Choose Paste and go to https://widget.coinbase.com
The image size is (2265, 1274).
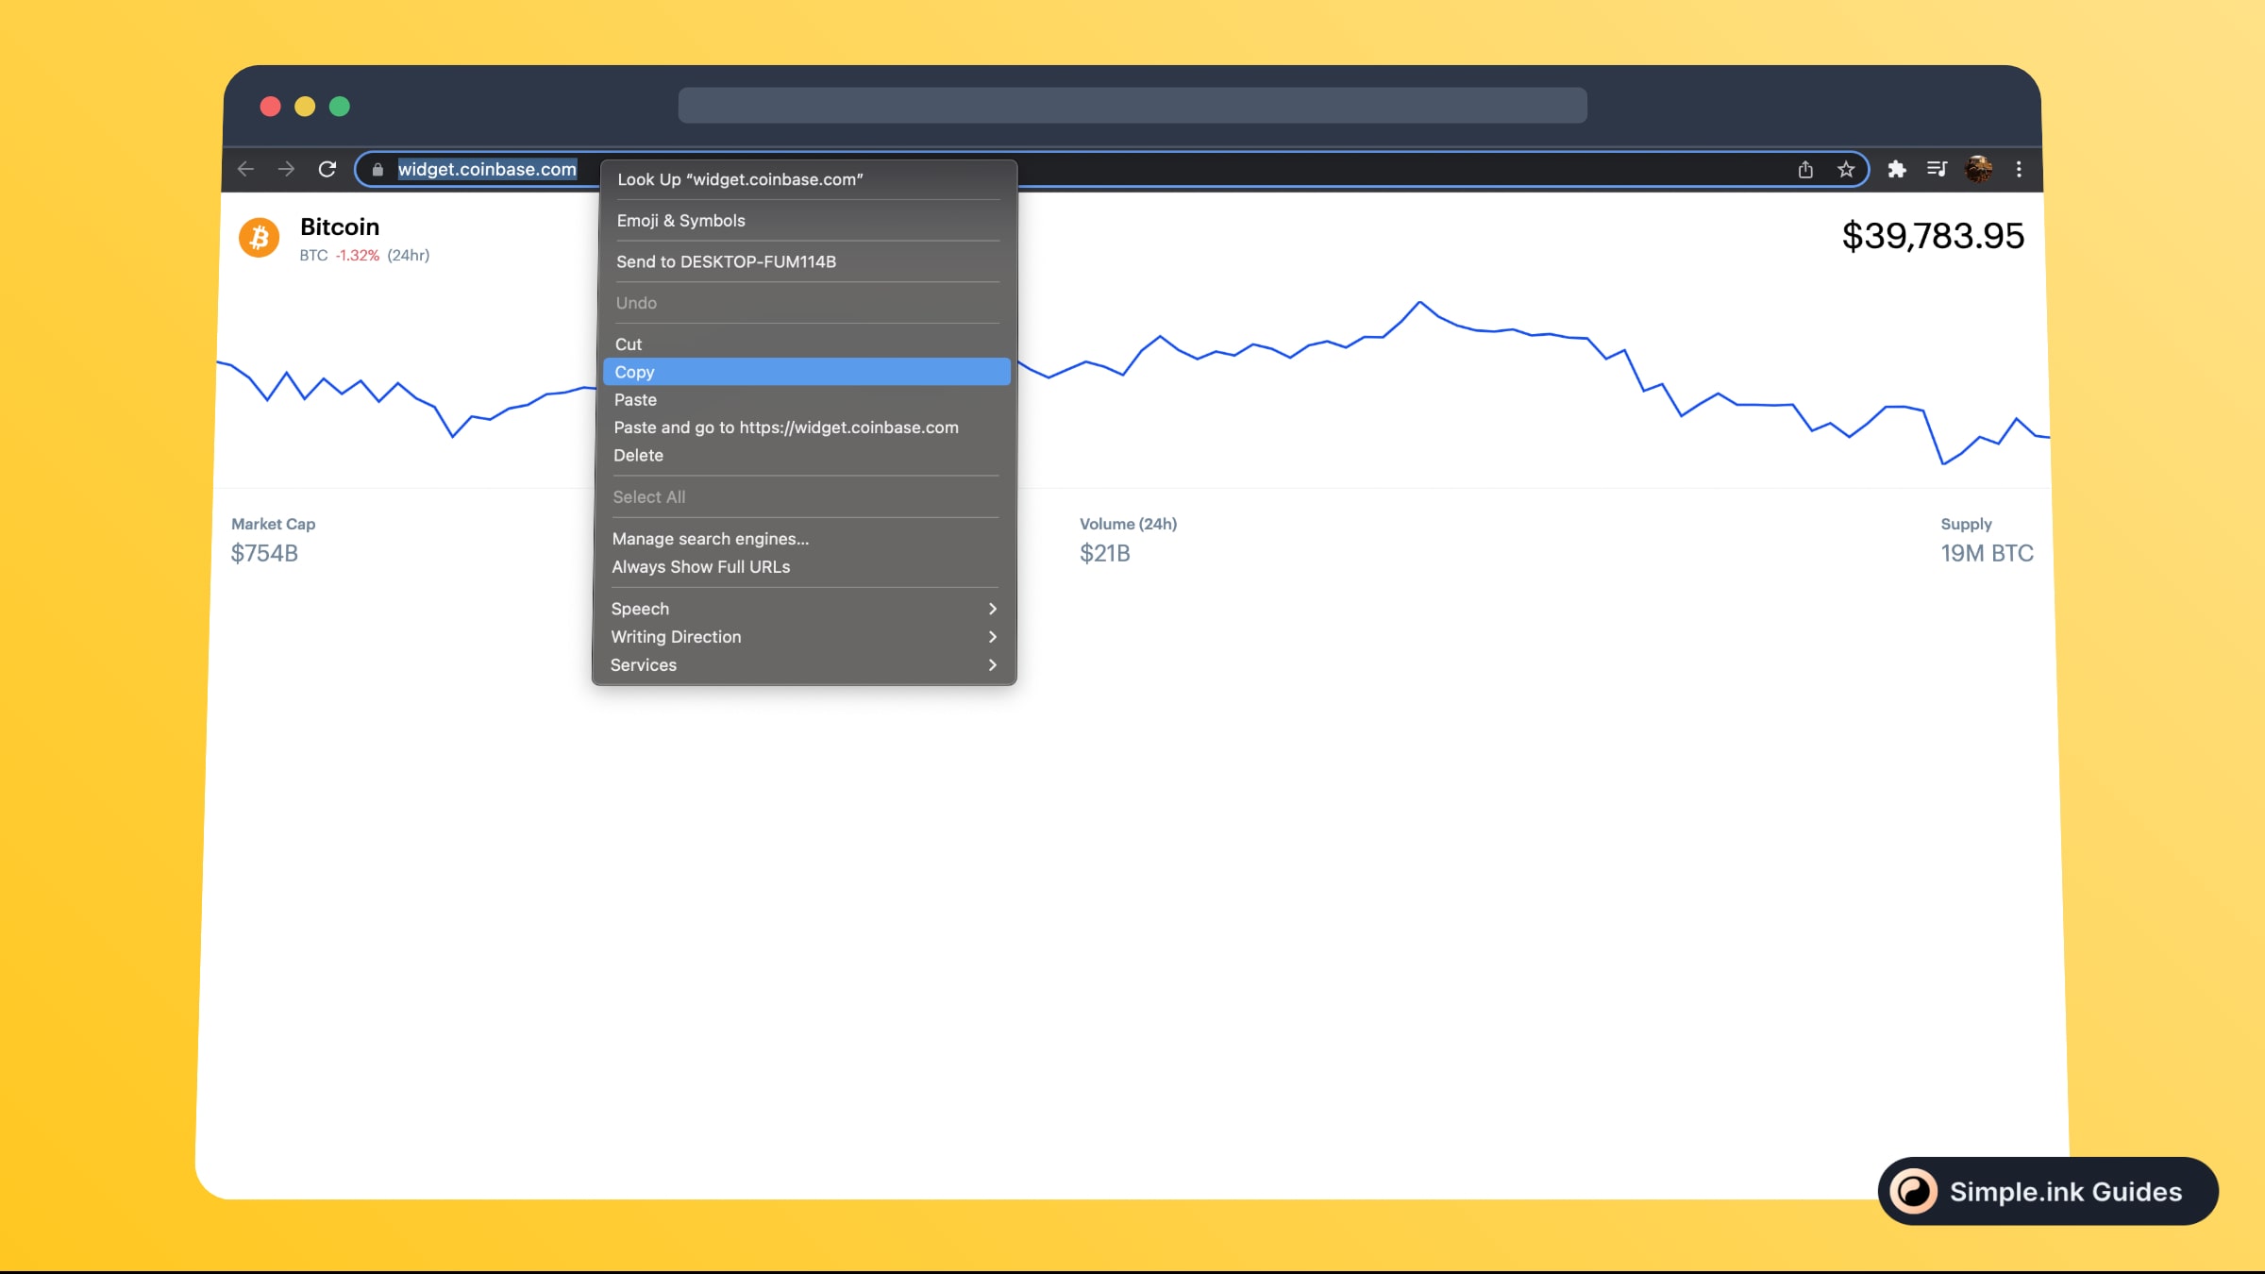806,427
